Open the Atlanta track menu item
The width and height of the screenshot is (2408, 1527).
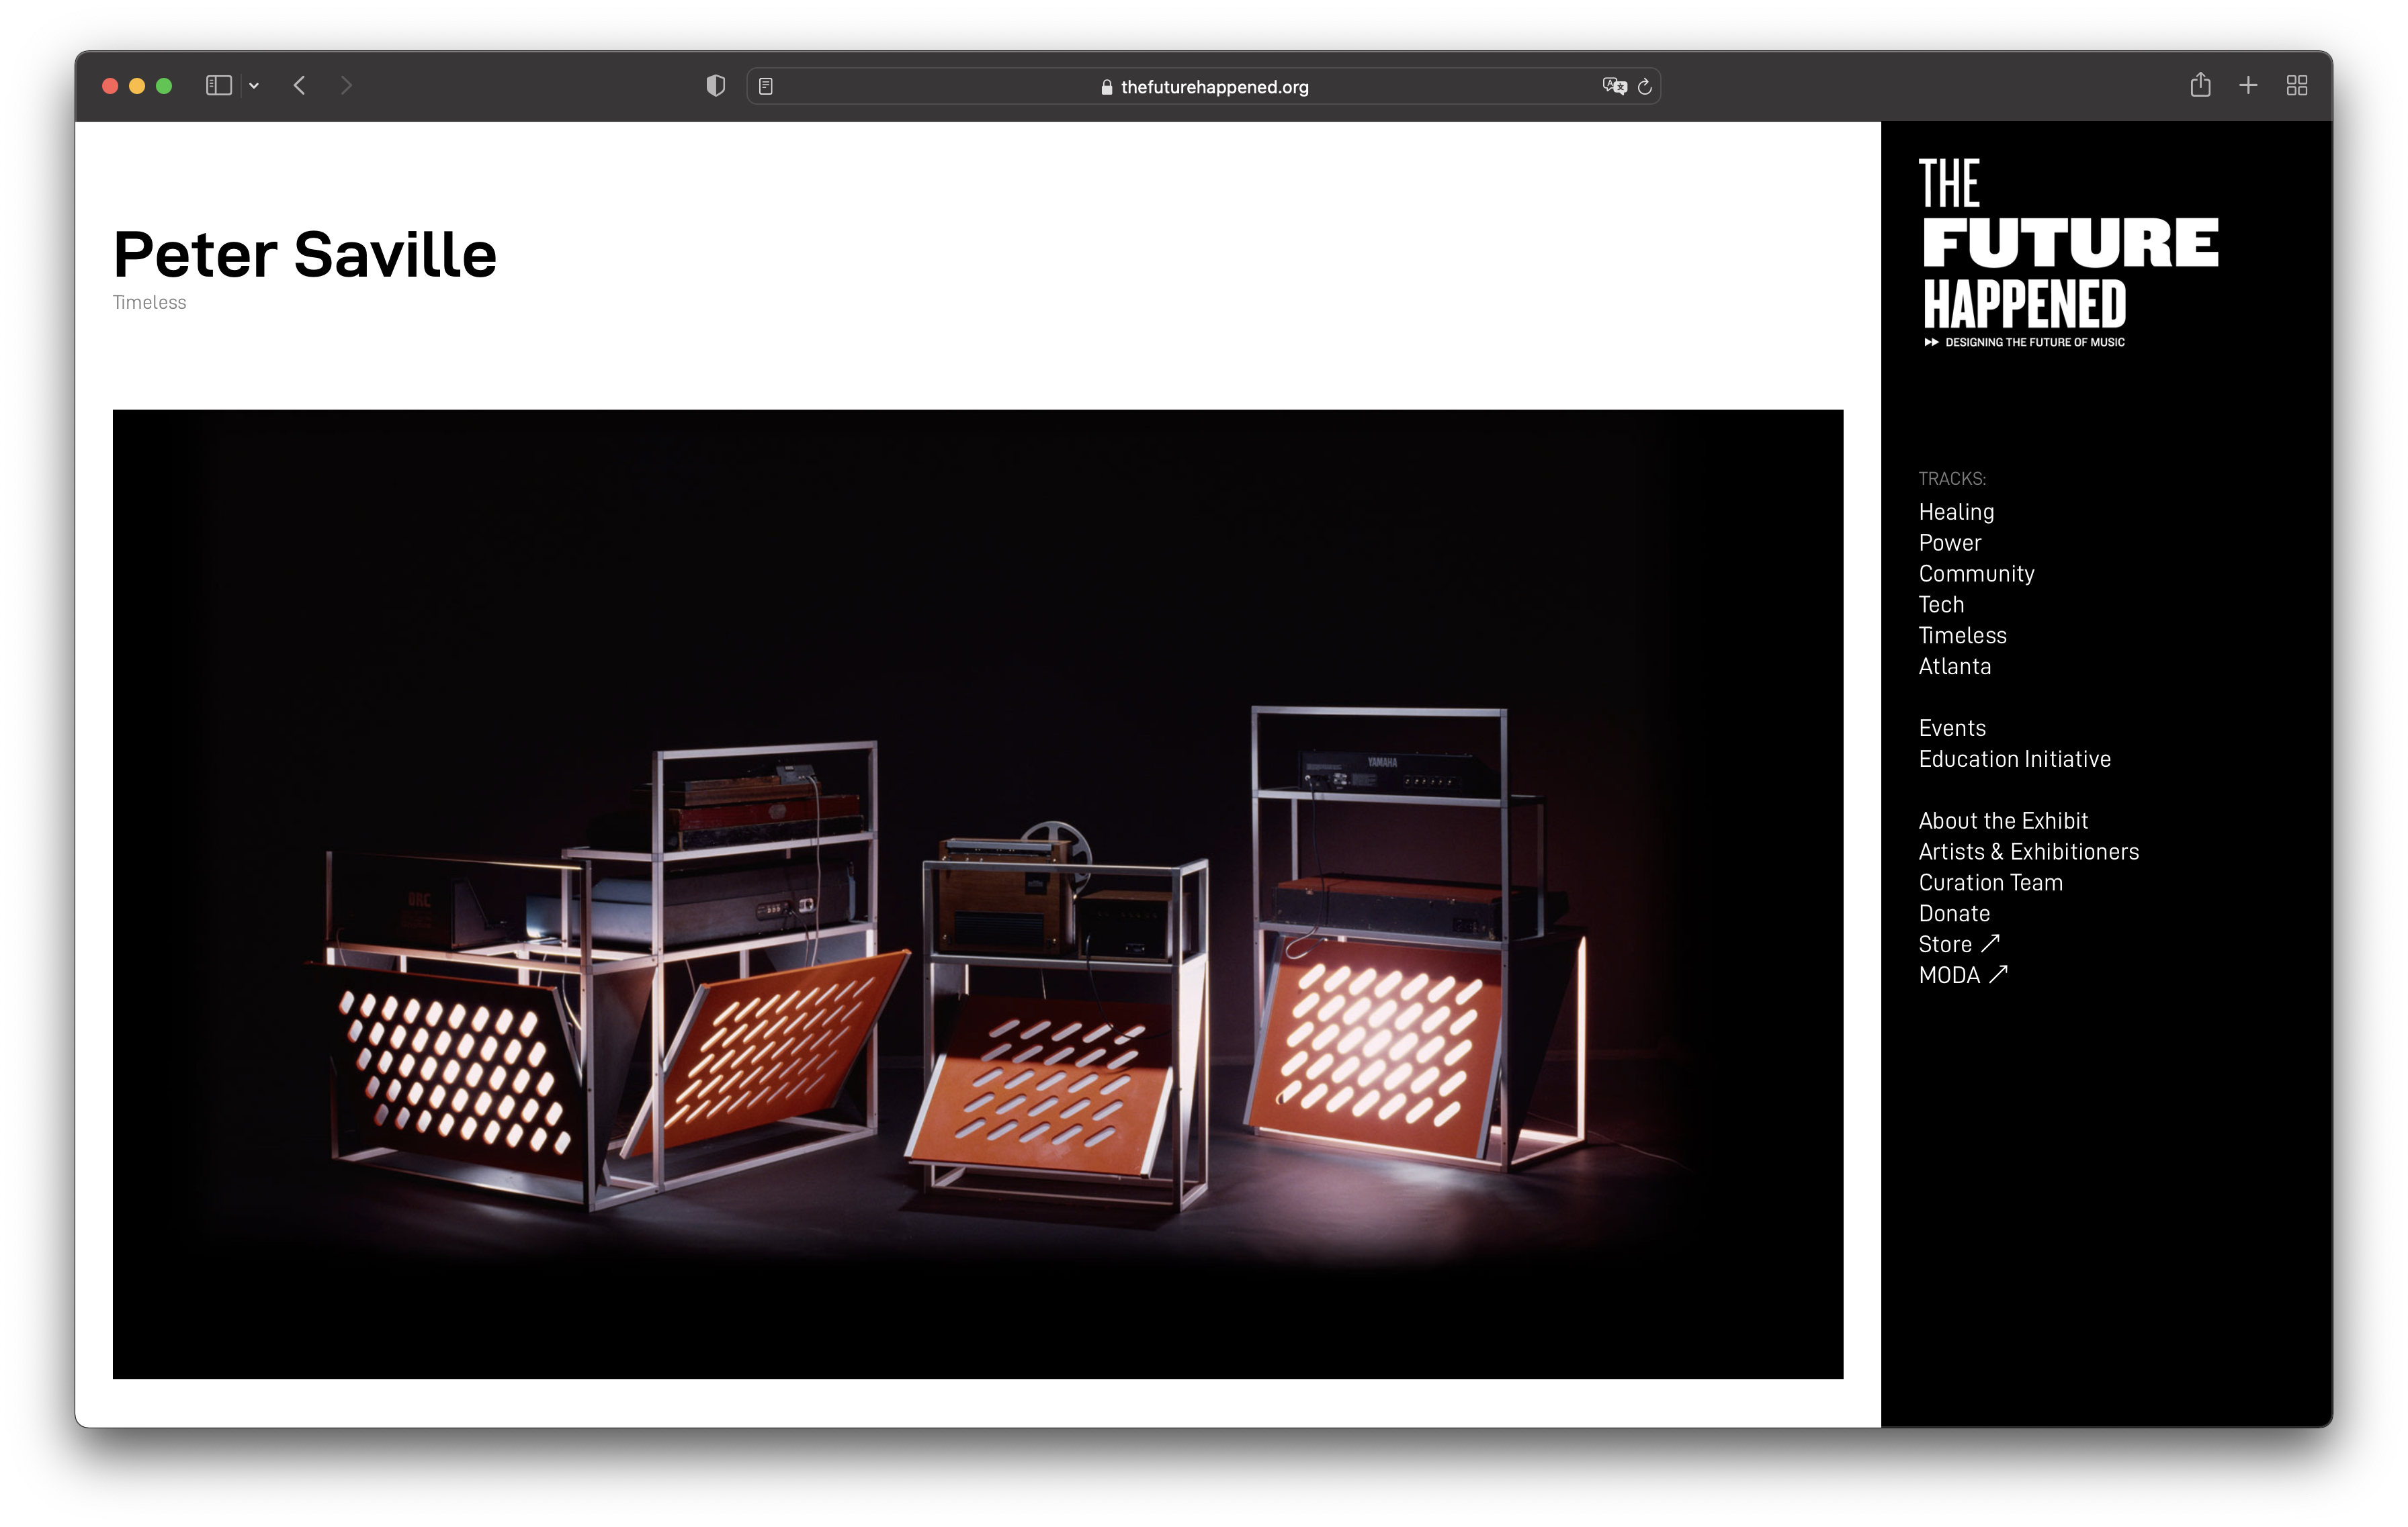coord(1954,667)
